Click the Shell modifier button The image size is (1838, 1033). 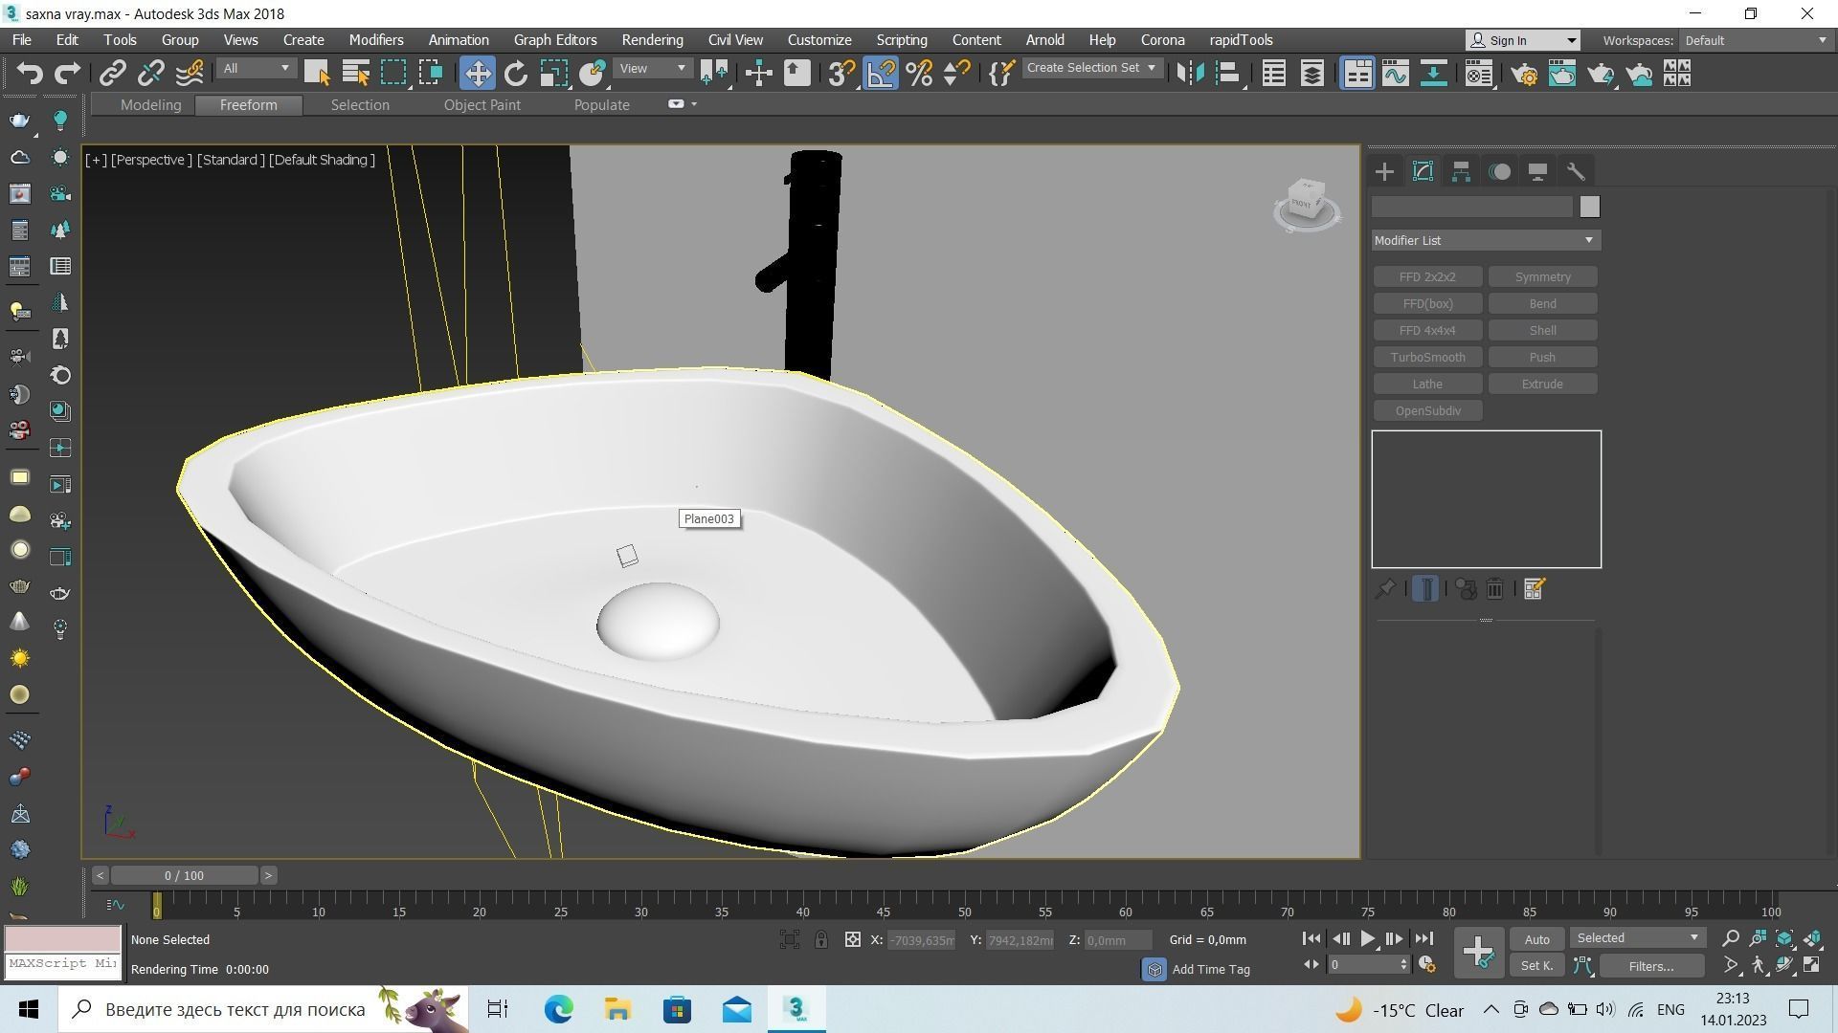tap(1542, 331)
